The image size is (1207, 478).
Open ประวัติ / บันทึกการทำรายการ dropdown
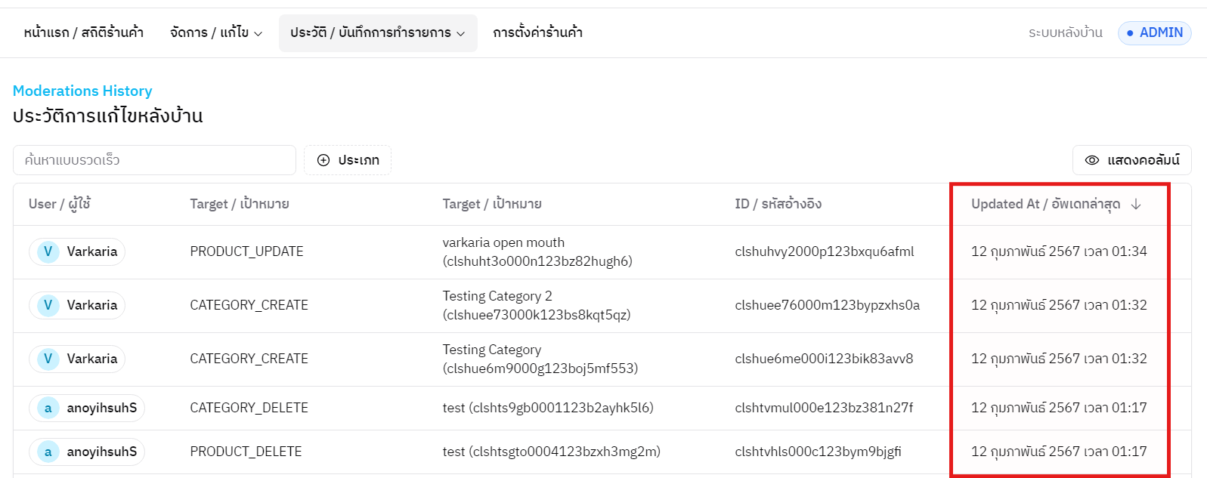click(x=377, y=32)
